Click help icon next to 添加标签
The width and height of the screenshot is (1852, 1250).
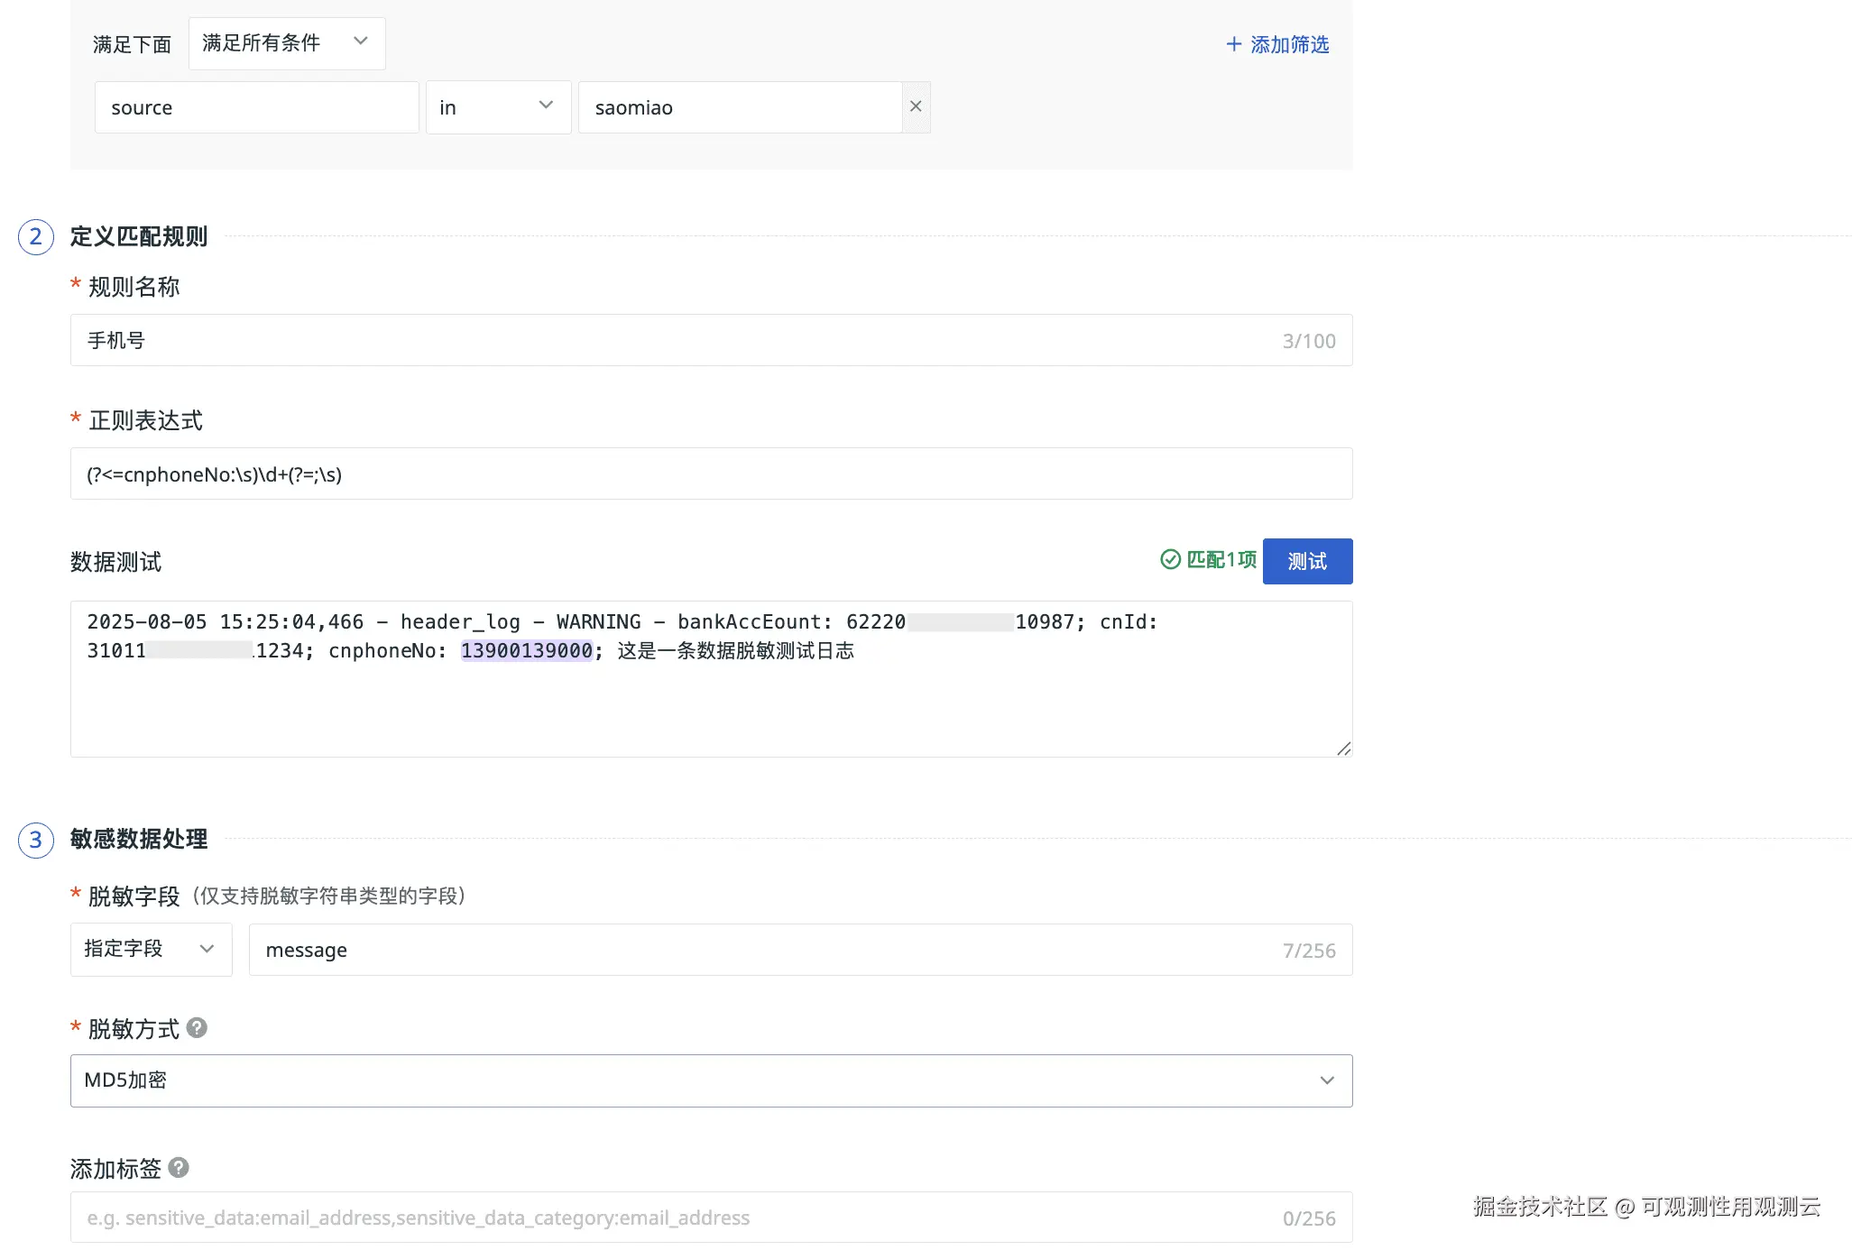[x=179, y=1167]
